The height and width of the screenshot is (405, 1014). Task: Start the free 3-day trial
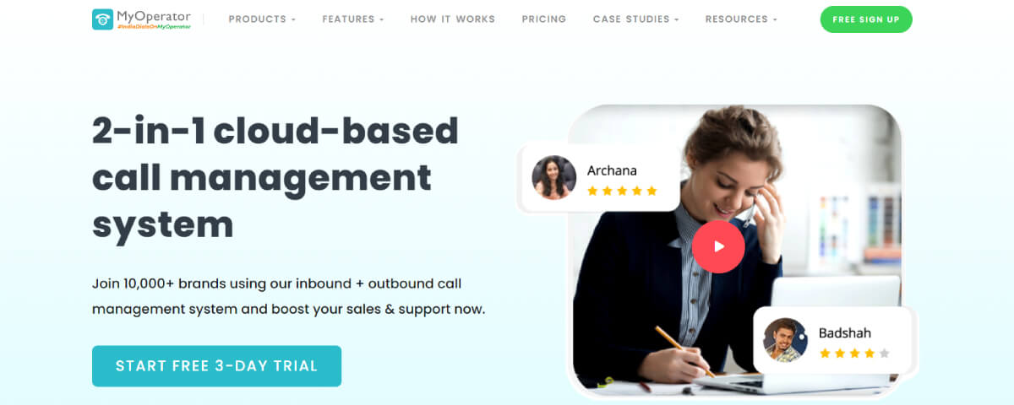click(x=216, y=366)
